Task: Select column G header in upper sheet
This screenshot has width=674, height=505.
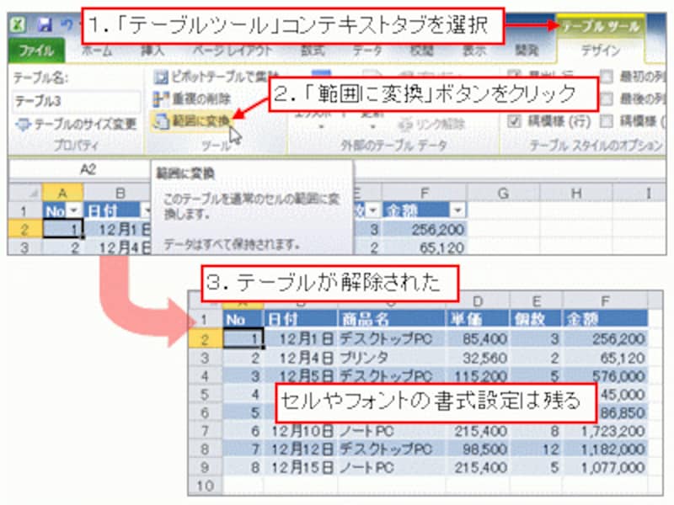Action: click(x=503, y=194)
